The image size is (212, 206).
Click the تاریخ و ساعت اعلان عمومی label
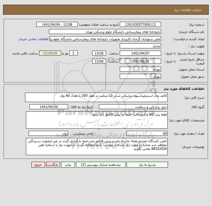coord(99,25)
